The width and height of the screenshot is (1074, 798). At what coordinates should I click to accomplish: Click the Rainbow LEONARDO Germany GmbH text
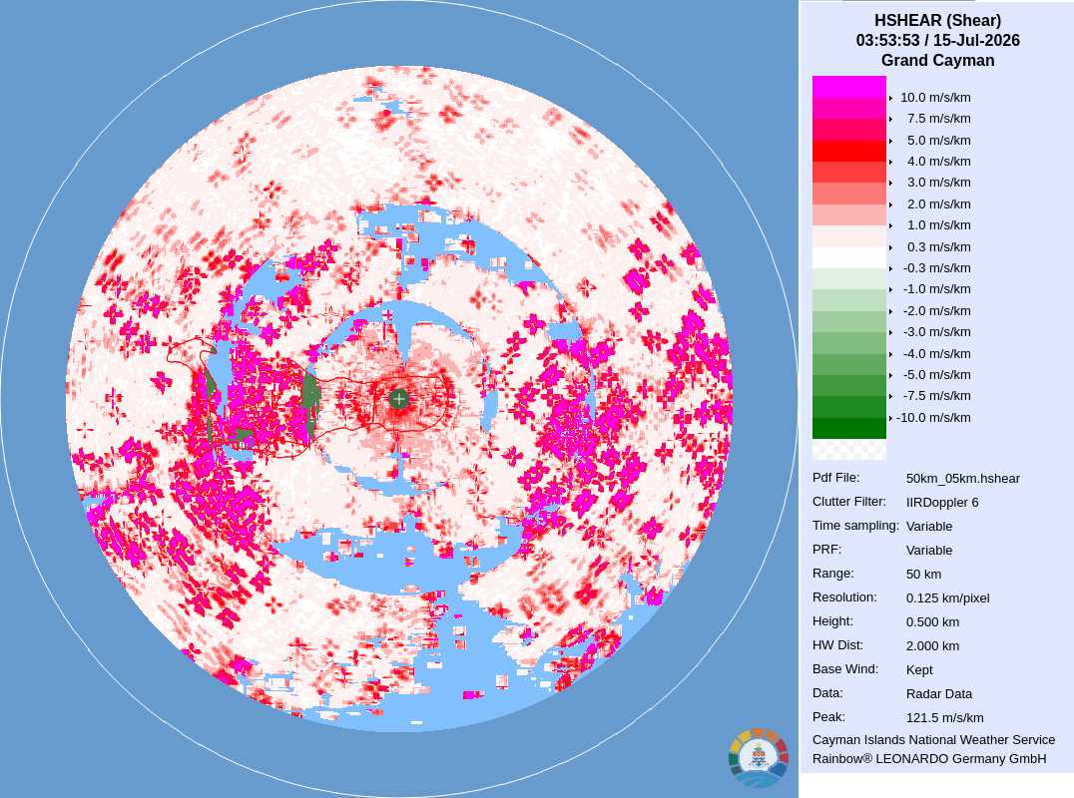point(929,759)
